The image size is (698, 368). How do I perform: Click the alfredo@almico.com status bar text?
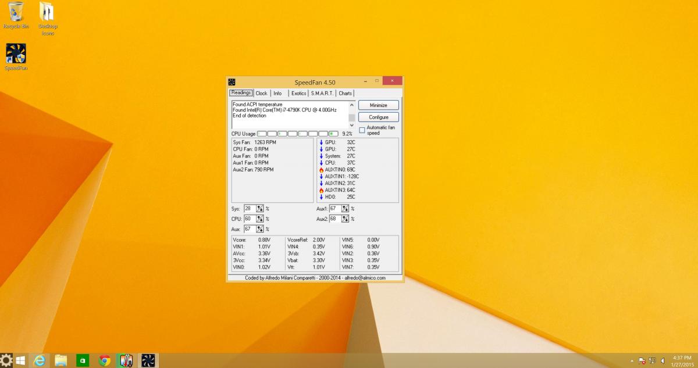click(x=365, y=278)
